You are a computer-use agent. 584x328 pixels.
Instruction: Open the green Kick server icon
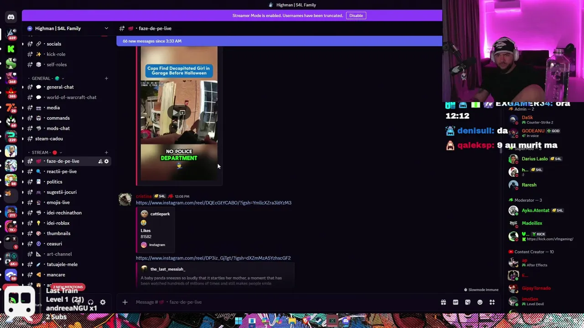(11, 48)
